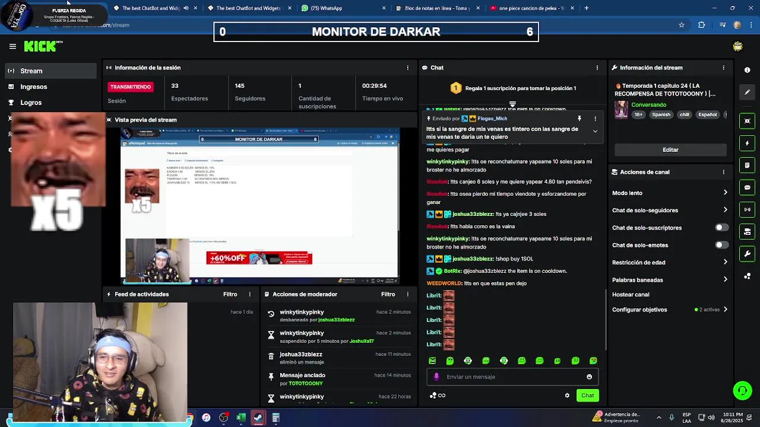Viewport: 760px width, 427px height.
Task: Open Steam from the taskbar
Action: [x=258, y=418]
